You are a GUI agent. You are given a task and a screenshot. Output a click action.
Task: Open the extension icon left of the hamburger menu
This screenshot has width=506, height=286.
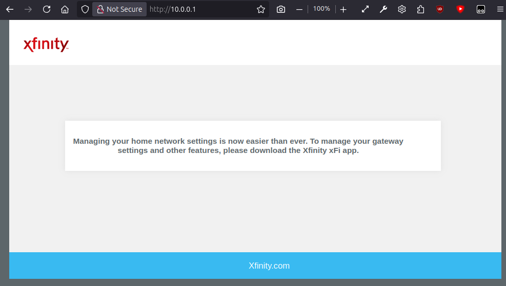click(481, 9)
